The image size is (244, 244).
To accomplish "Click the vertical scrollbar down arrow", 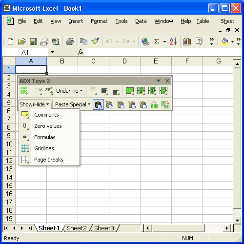I will pos(237,221).
